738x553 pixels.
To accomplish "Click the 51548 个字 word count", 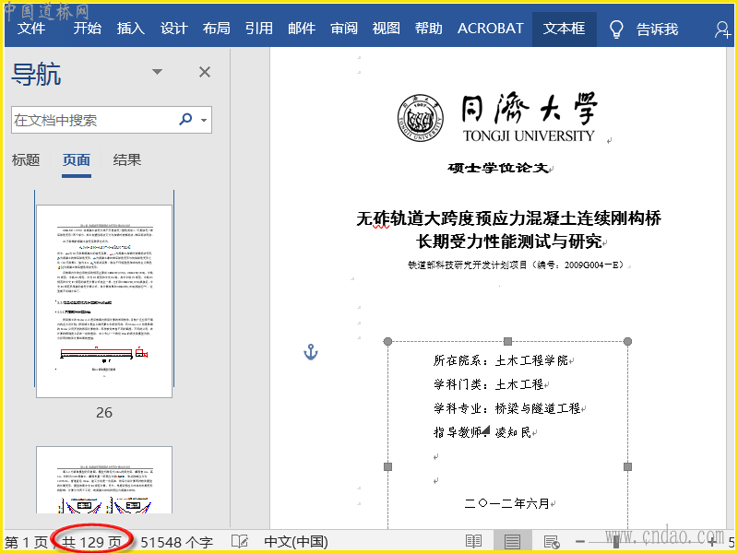I will [x=176, y=542].
